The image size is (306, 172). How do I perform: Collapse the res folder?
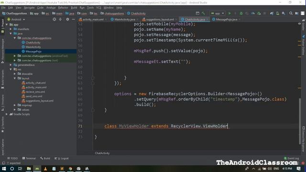pos(11,69)
